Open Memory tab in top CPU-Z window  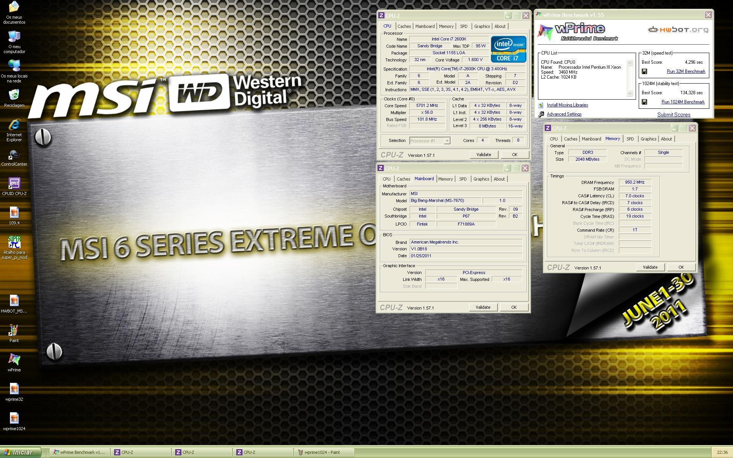coord(446,26)
